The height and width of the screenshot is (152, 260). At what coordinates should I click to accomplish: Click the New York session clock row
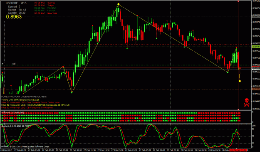46,13
